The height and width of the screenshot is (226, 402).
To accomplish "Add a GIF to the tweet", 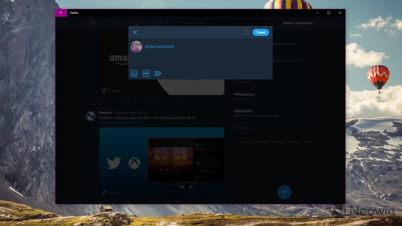I will [146, 73].
